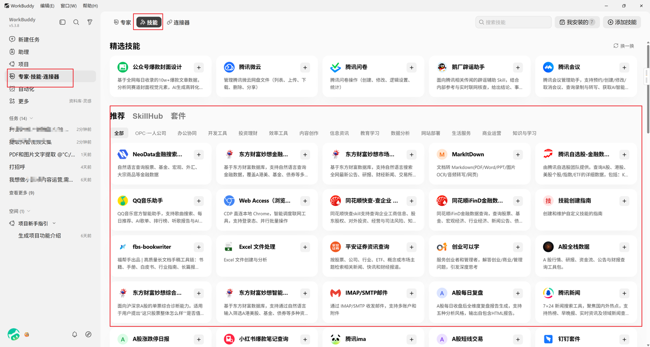Click the 小红书爆款笔记查询 red icon
The height and width of the screenshot is (347, 650).
point(229,339)
